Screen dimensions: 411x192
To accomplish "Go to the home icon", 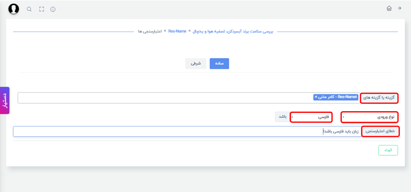I will (389, 8).
